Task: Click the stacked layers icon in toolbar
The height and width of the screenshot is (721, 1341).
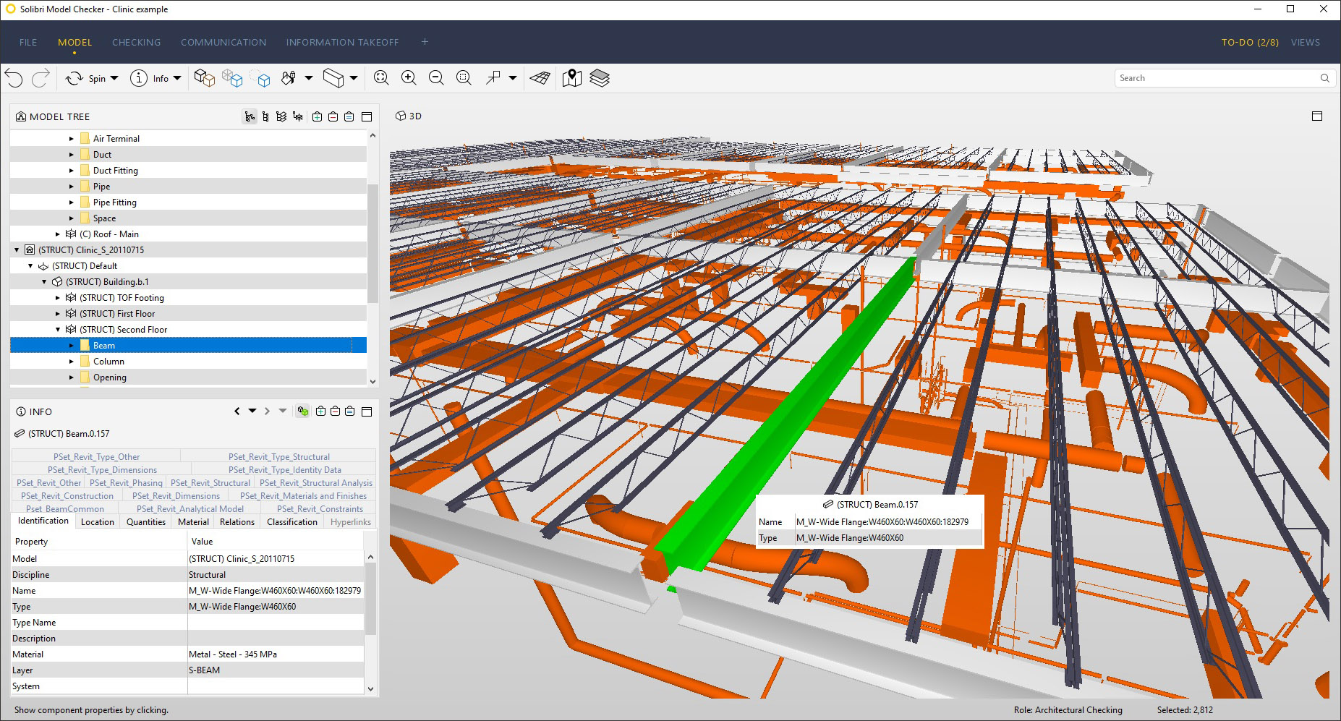Action: click(x=600, y=78)
